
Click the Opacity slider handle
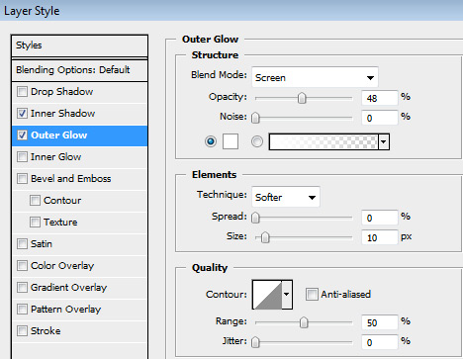[x=302, y=98]
